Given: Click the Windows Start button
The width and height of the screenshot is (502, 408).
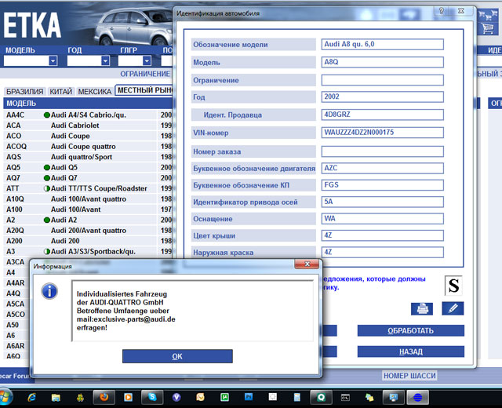Looking at the screenshot, I should click(x=6, y=398).
